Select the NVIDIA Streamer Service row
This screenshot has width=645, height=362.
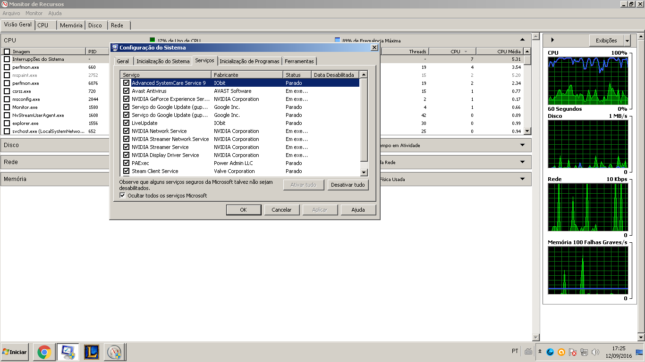(x=240, y=147)
